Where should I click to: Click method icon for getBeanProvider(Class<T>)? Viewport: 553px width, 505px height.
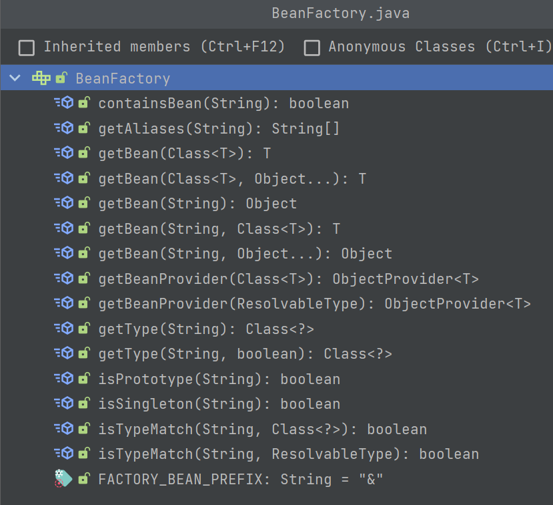(x=64, y=279)
